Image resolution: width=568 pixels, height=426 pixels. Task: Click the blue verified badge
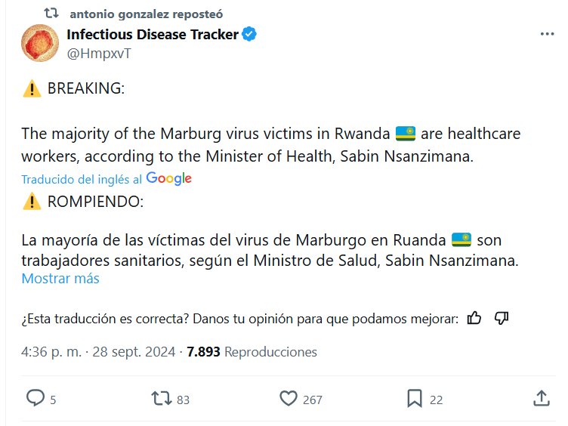pos(250,34)
